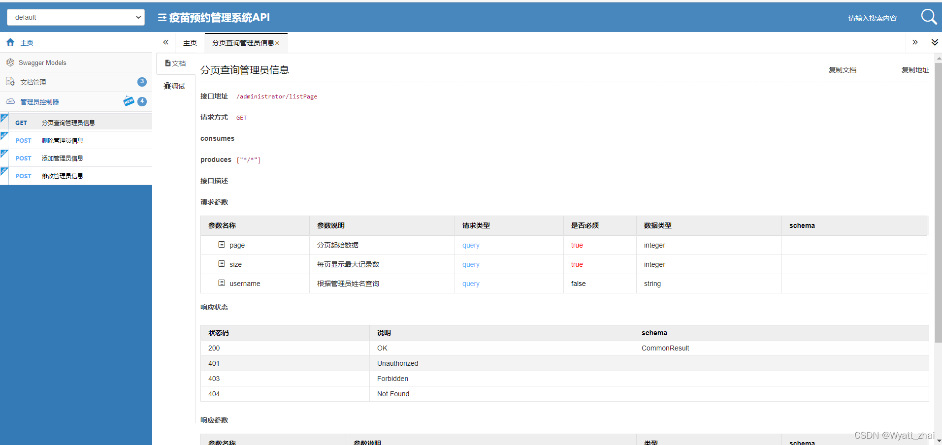The height and width of the screenshot is (445, 942).
Task: Switch to the 主页 tab
Action: coord(190,43)
